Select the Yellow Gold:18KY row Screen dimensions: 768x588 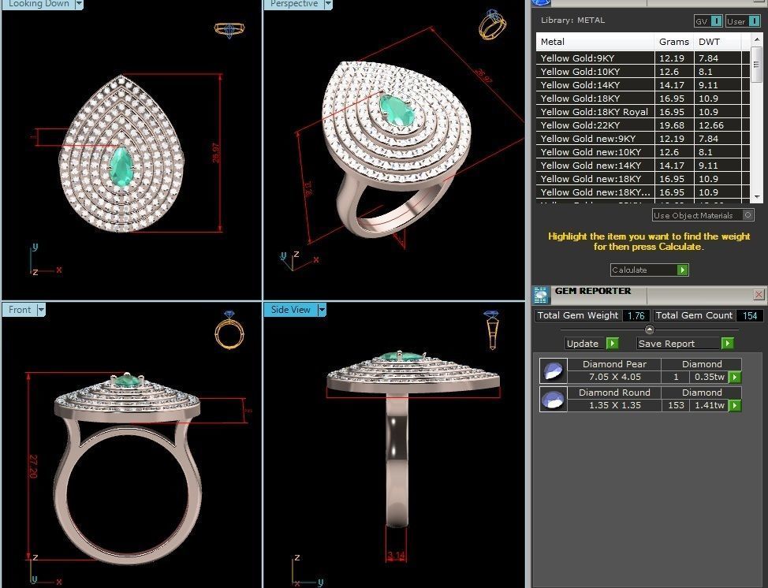643,99
